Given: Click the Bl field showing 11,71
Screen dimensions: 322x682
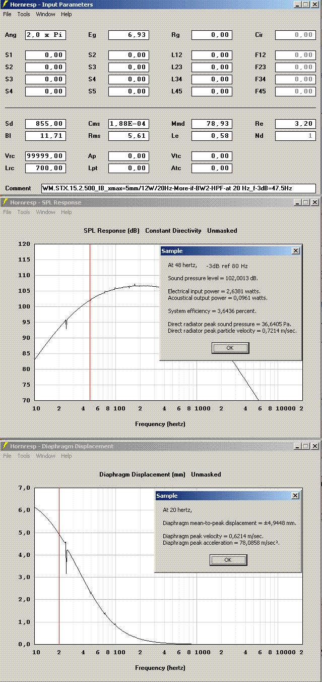Looking at the screenshot, I should tap(46, 136).
